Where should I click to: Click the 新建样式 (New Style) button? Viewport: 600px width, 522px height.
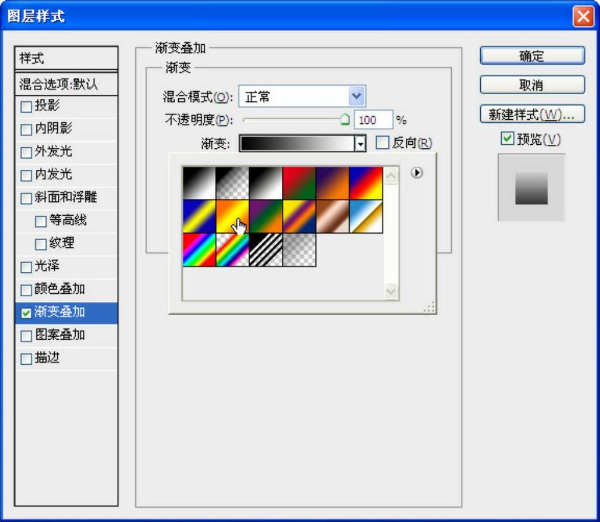[x=532, y=115]
